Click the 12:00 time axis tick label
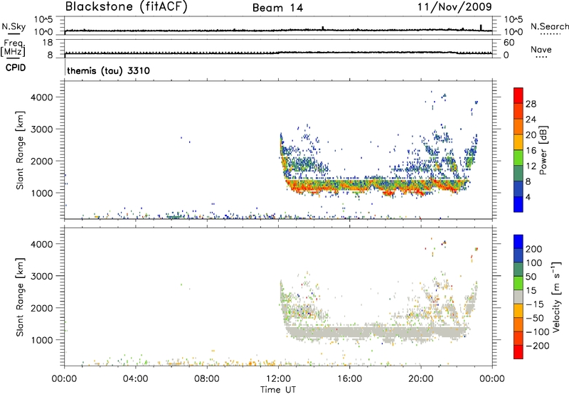Viewport: 569px width, 394px height. coord(278,379)
